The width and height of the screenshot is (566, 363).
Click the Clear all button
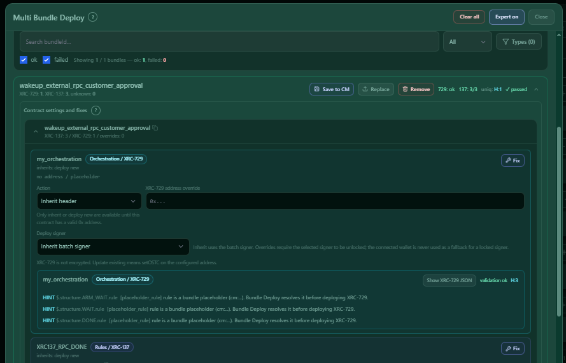469,17
